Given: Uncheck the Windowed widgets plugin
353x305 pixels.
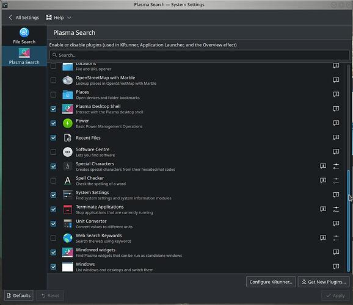Looking at the screenshot, I should [x=53, y=253].
